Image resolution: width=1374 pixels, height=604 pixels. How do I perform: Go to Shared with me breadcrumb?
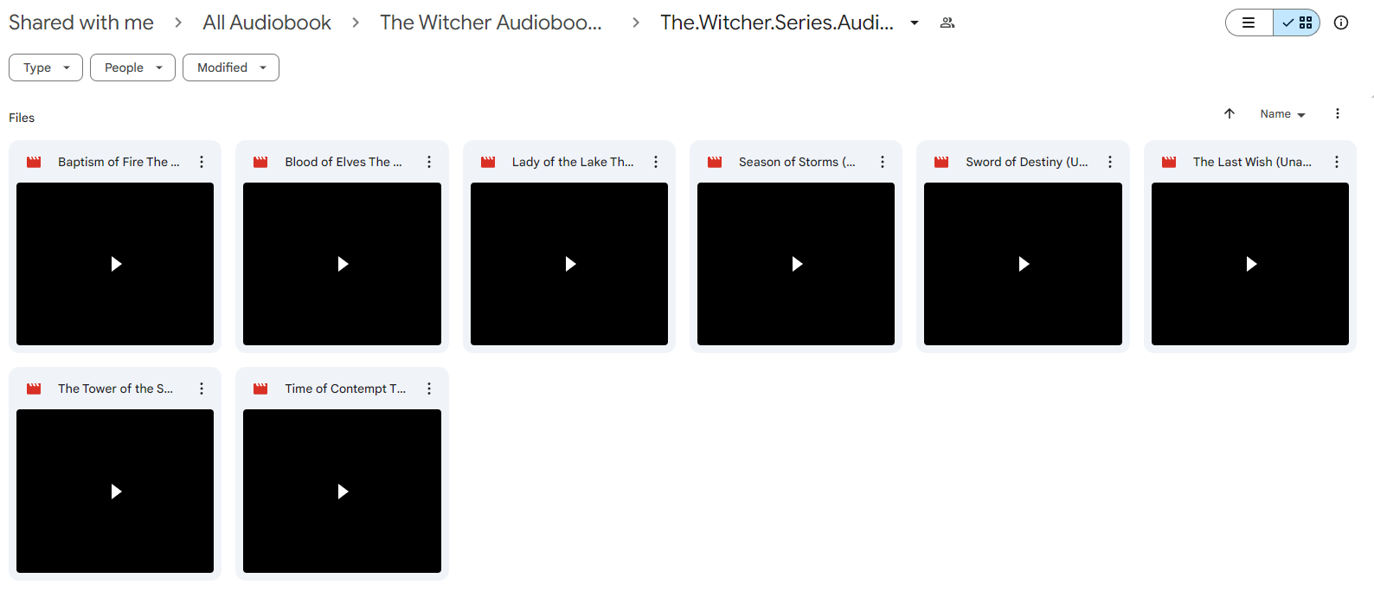(x=81, y=22)
